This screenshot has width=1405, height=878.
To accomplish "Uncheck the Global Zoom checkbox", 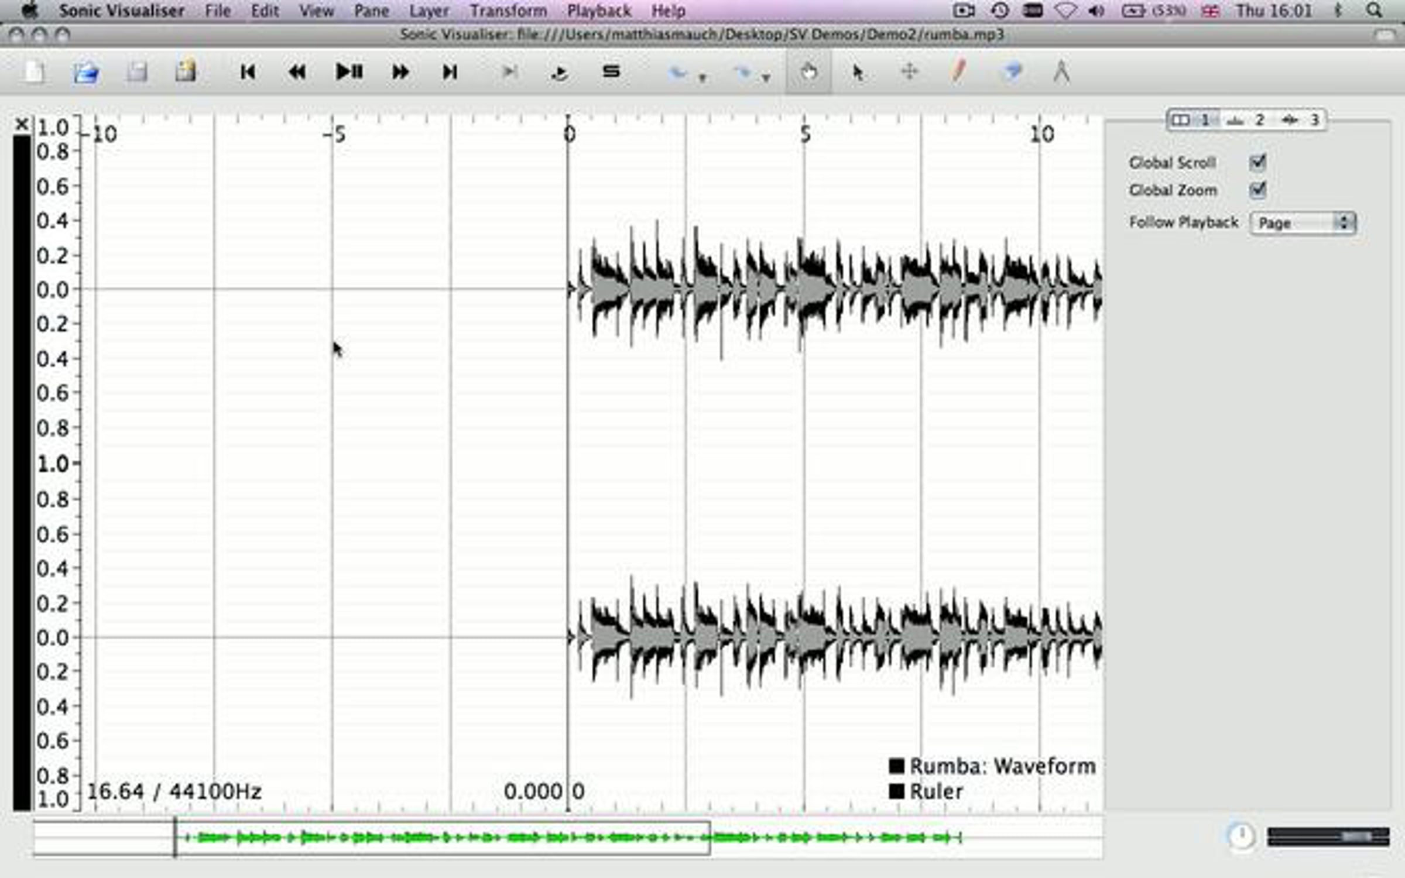I will [x=1257, y=190].
